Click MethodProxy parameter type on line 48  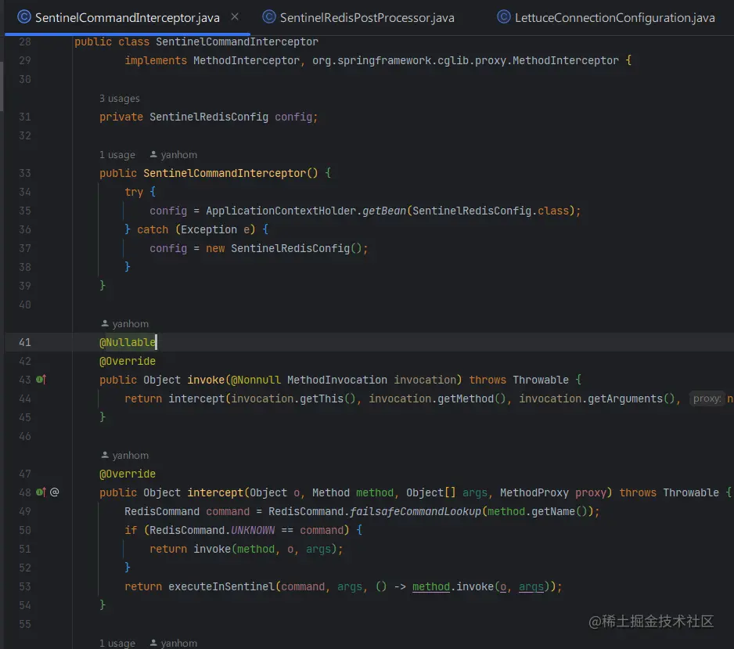coord(534,492)
